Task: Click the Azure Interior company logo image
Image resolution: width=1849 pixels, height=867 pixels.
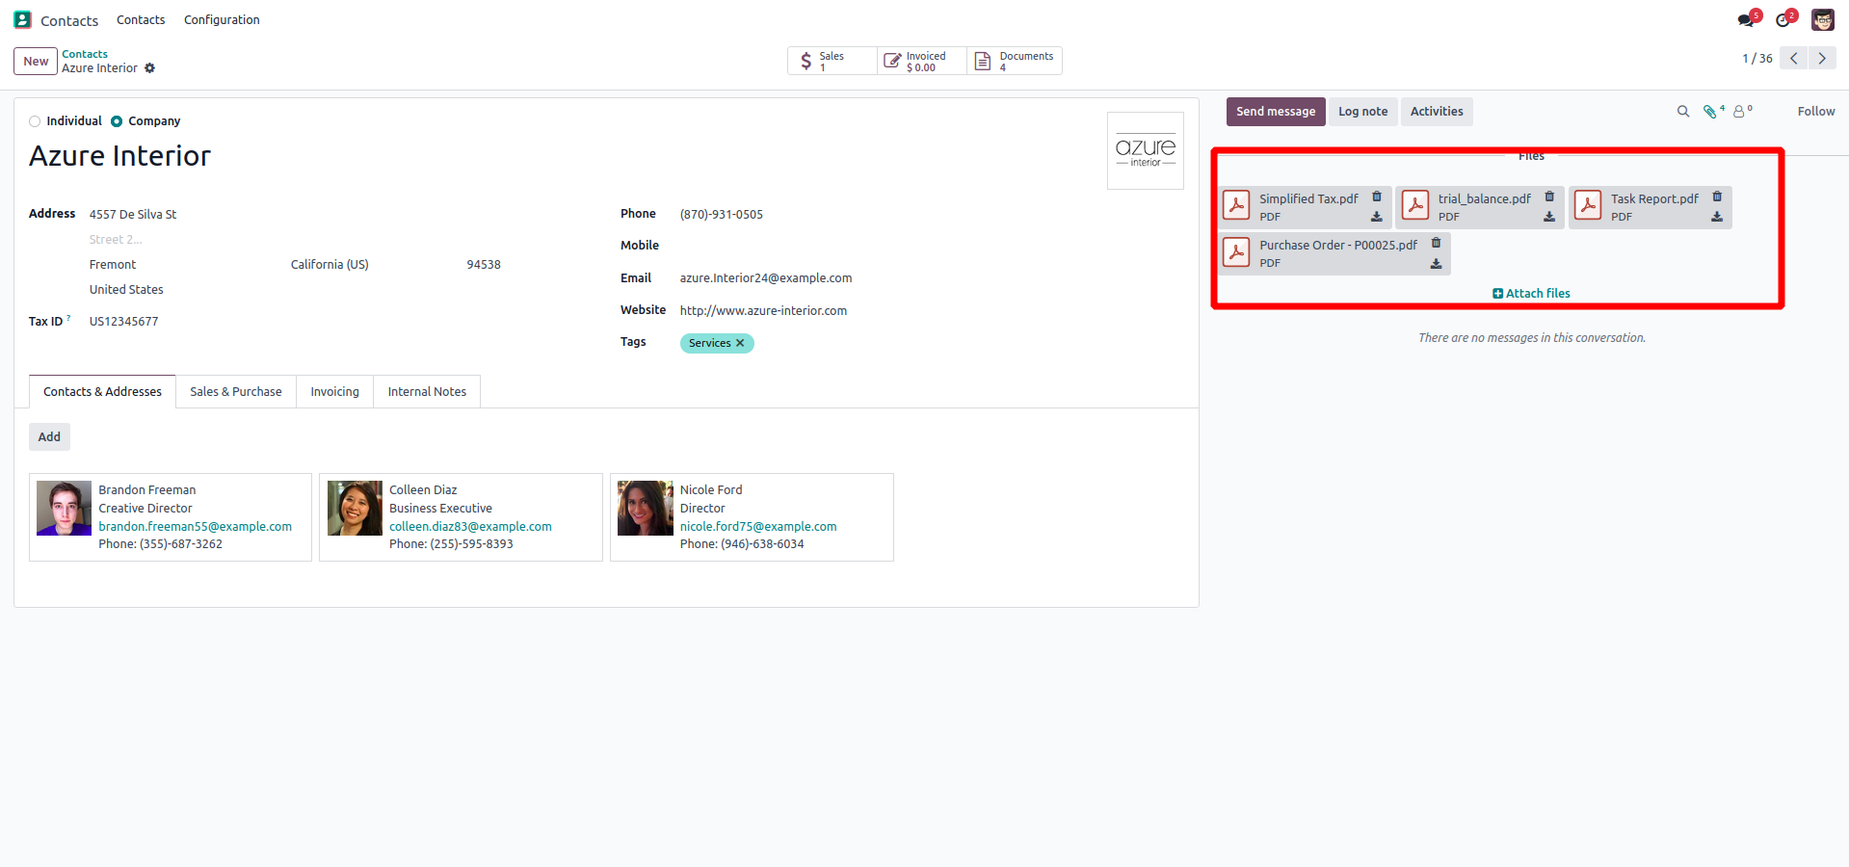Action: tap(1146, 151)
